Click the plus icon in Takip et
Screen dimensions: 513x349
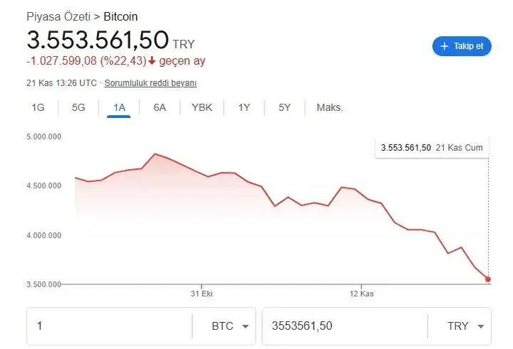click(446, 46)
